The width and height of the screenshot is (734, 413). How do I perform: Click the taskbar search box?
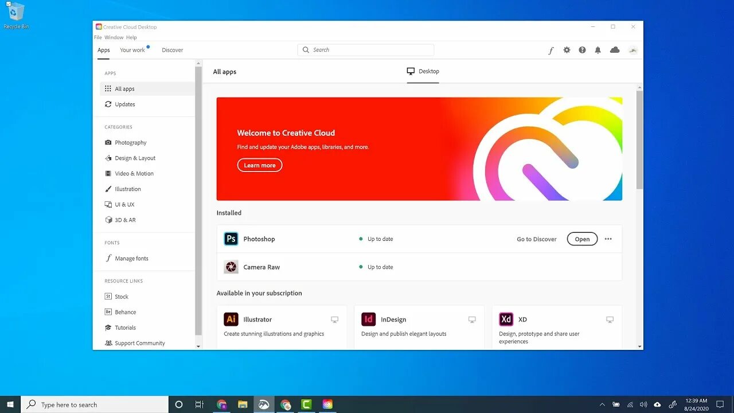pyautogui.click(x=95, y=404)
